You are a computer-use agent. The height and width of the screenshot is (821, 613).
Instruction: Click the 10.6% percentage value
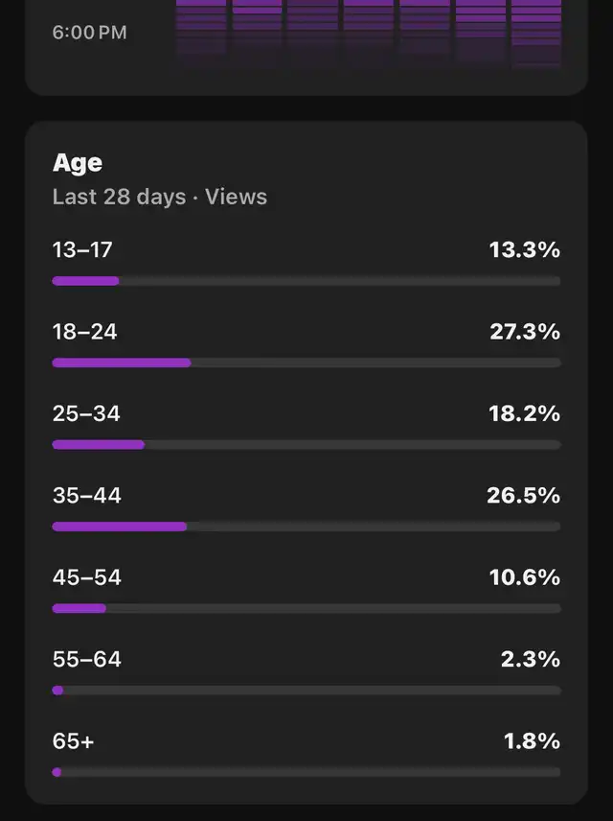point(524,577)
